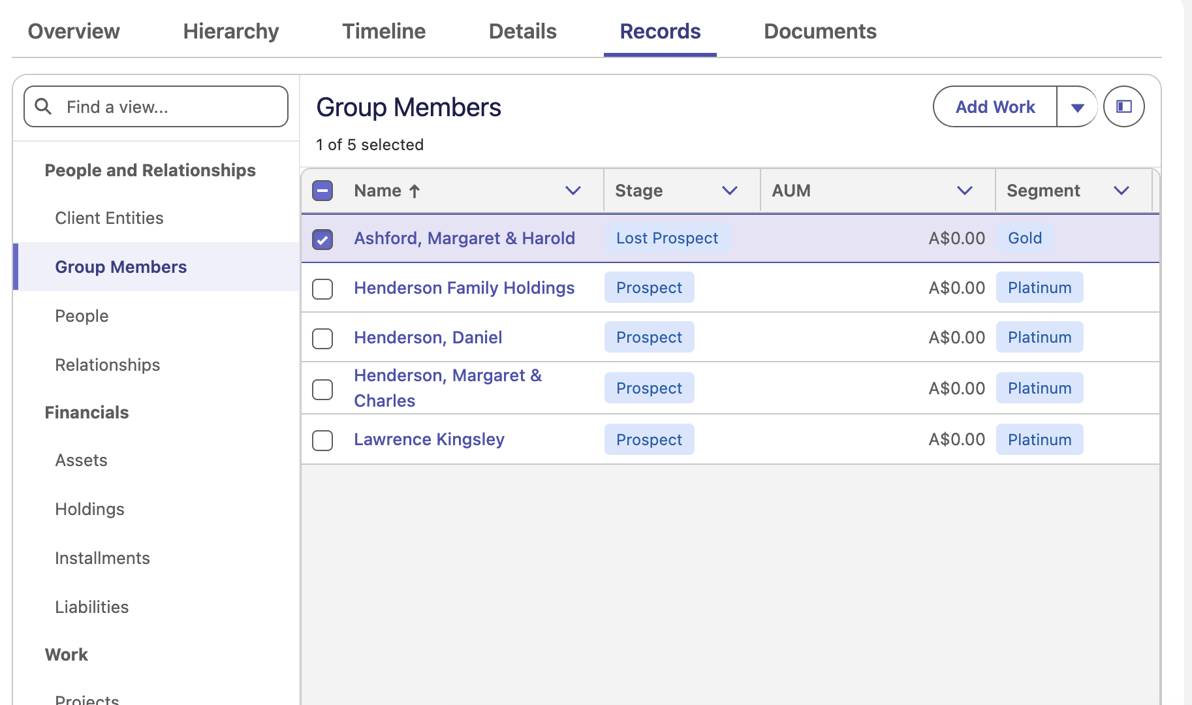Click Lawrence Kingsley's Platinum segment badge
Screen dimensions: 1192x705
[x=1040, y=440]
